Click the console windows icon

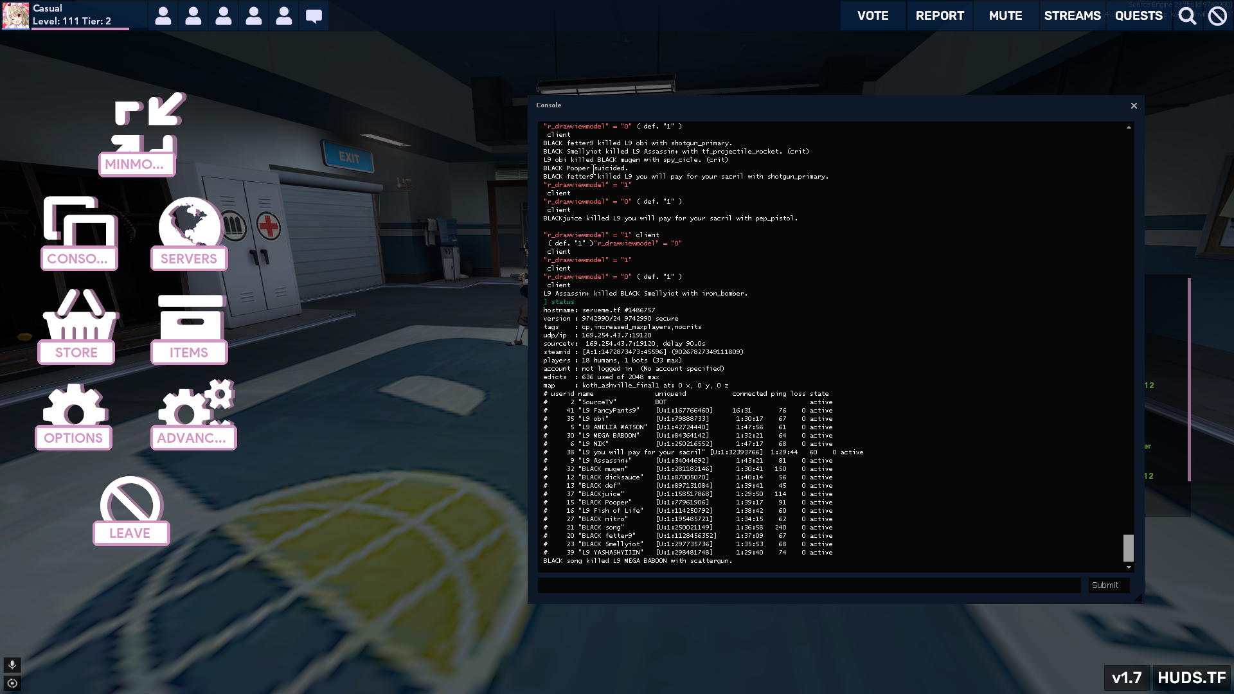click(80, 222)
